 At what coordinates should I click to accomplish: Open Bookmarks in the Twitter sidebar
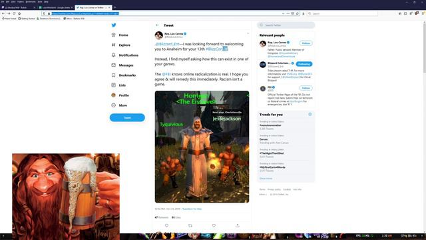point(124,75)
